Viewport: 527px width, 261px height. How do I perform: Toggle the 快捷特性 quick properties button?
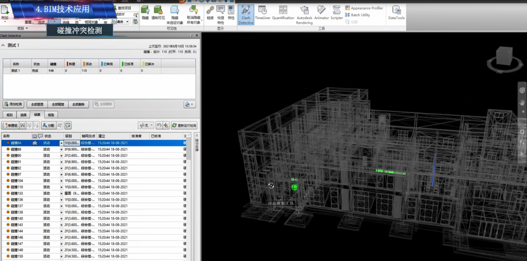[221, 14]
